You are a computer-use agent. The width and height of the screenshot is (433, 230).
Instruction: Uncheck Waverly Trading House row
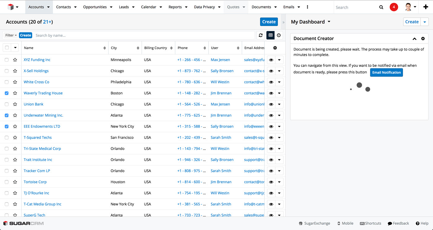[7, 93]
